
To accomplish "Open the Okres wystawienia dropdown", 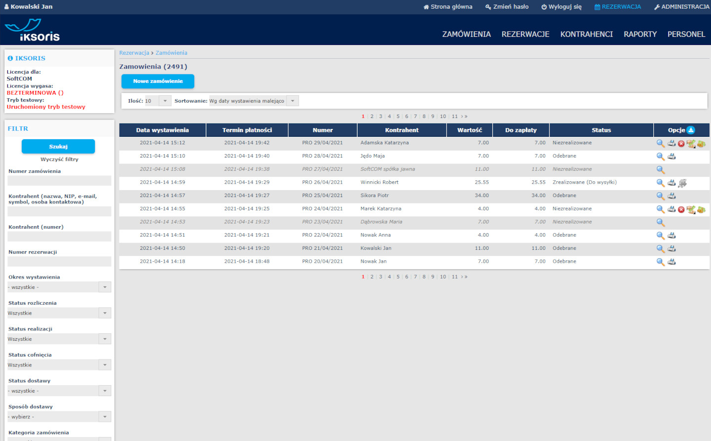I will [105, 287].
